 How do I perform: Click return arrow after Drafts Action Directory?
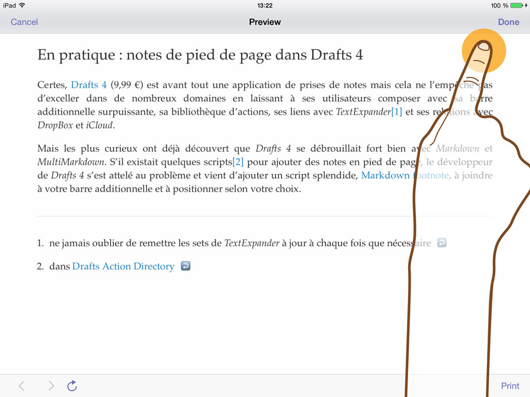tap(185, 266)
